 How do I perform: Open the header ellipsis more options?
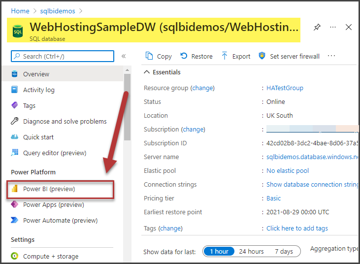333,27
